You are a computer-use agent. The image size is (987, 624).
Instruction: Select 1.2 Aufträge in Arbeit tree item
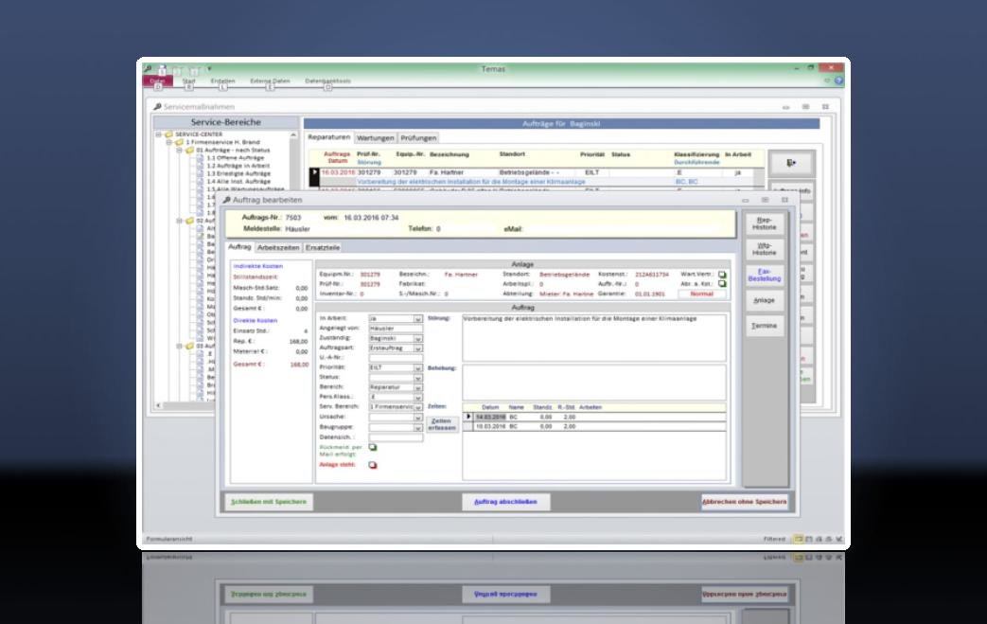(x=238, y=166)
